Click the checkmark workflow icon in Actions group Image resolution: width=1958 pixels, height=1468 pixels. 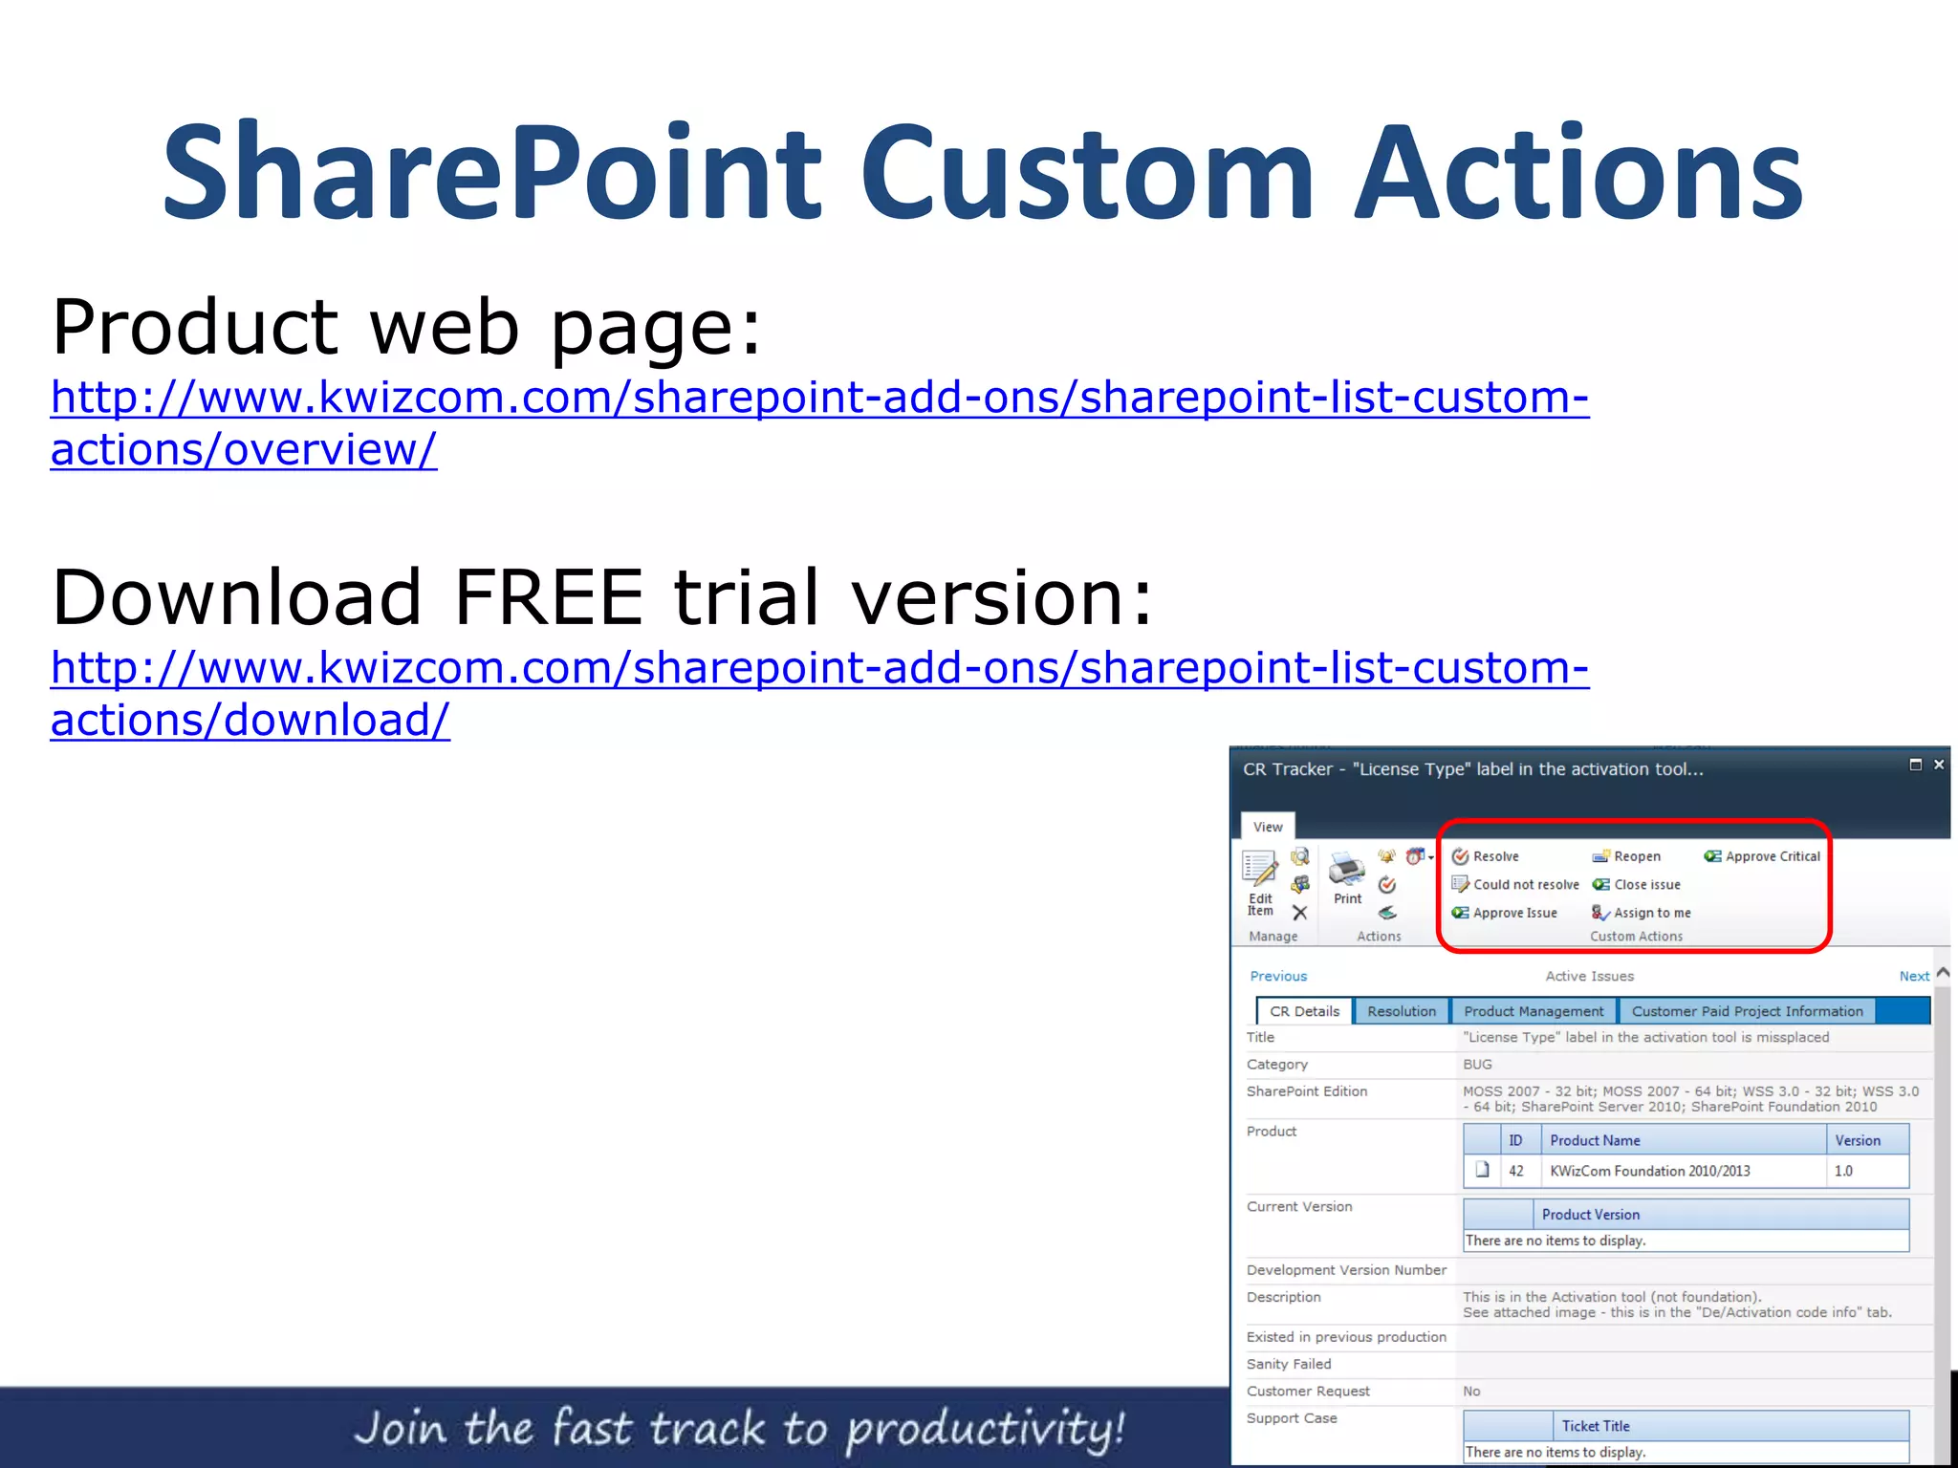[x=1387, y=885]
